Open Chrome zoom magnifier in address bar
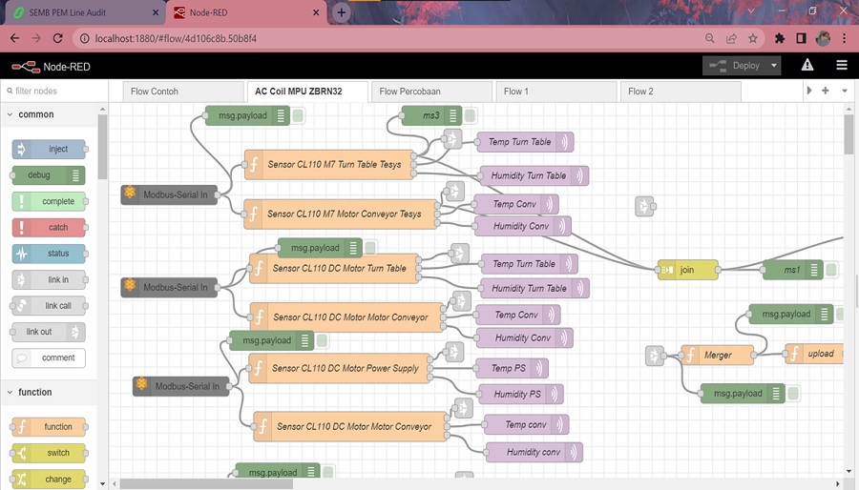This screenshot has height=490, width=859. [x=710, y=38]
